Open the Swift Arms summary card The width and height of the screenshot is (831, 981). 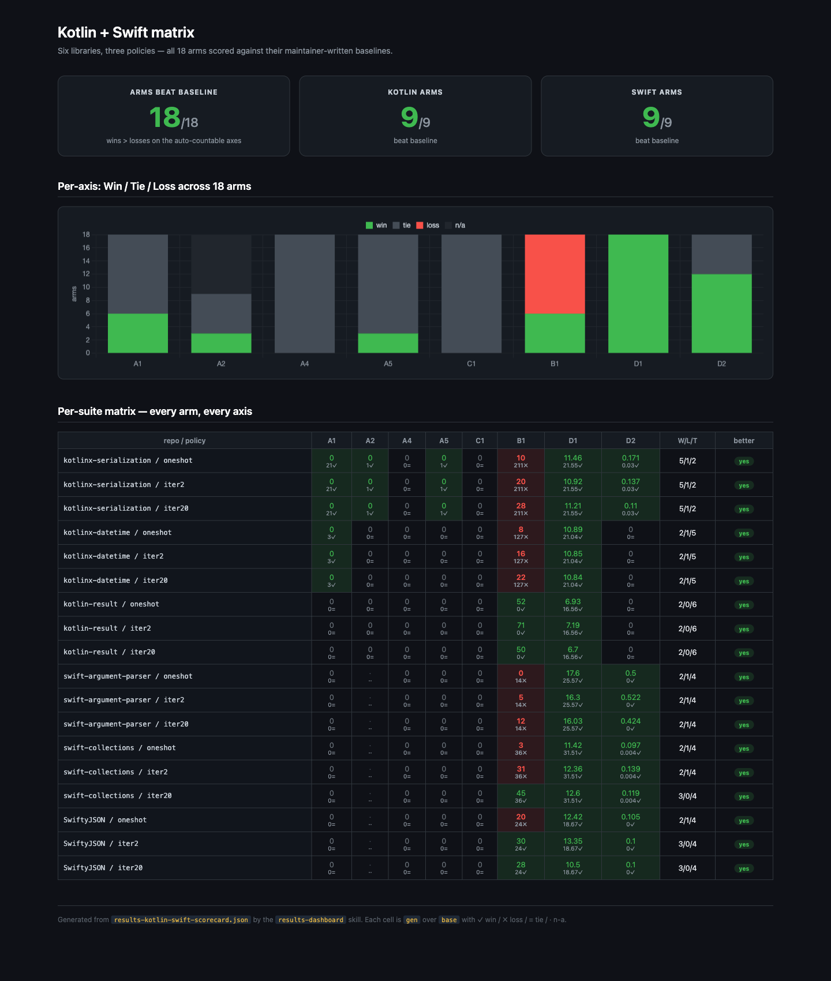click(x=657, y=116)
